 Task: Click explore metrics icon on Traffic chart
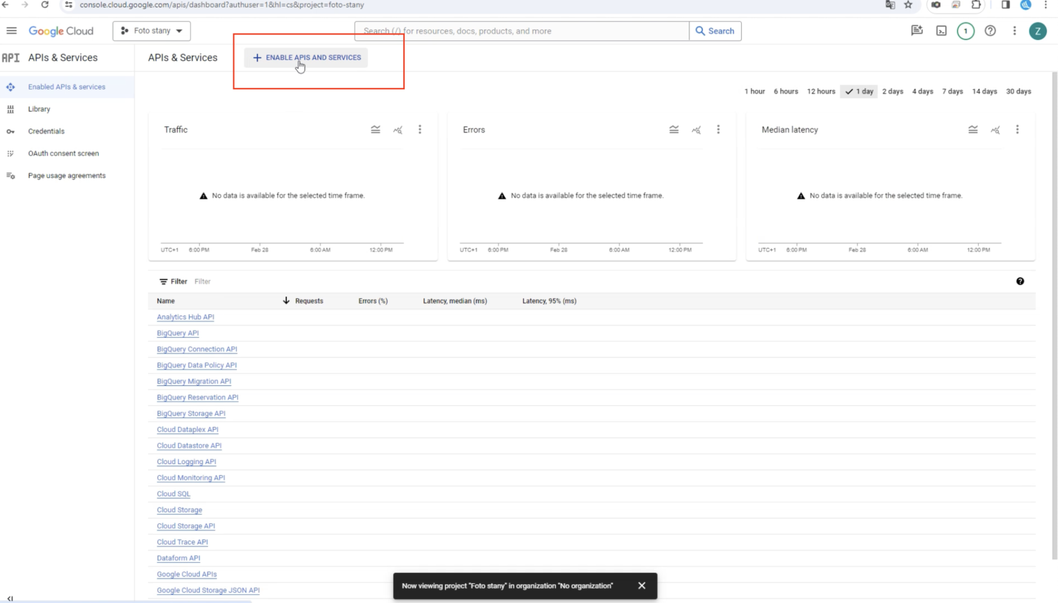point(397,130)
